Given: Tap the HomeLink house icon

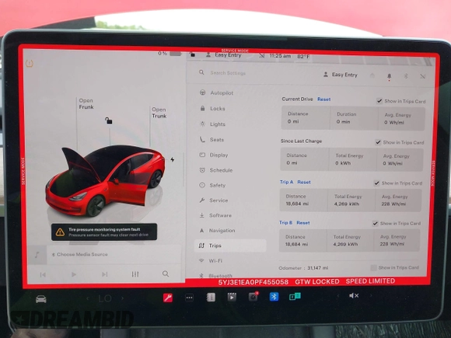Looking at the screenshot, I should 372,75.
